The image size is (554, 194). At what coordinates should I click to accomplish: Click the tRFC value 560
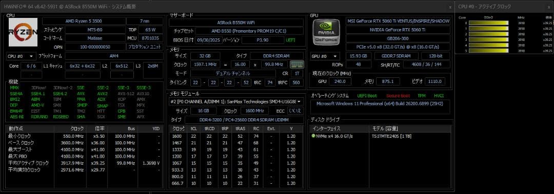[x=296, y=82]
